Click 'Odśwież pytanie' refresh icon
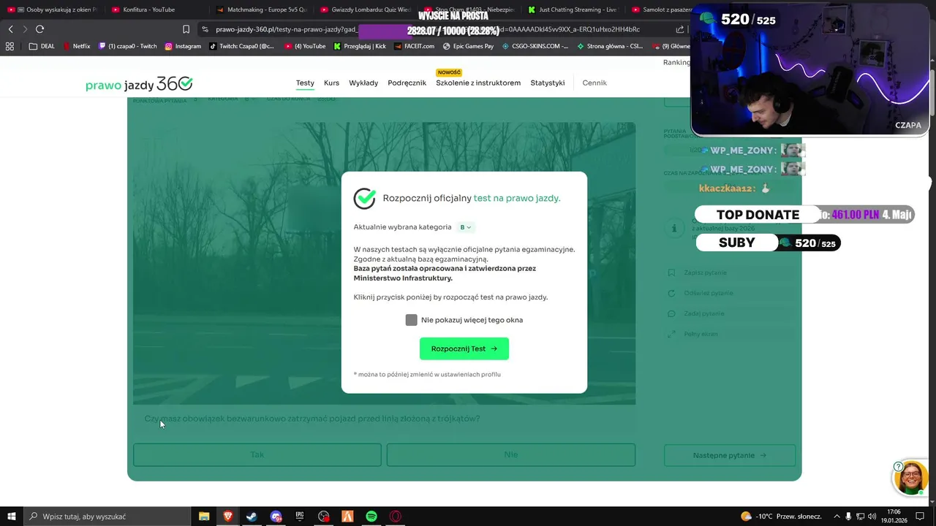This screenshot has height=526, width=936. point(671,293)
